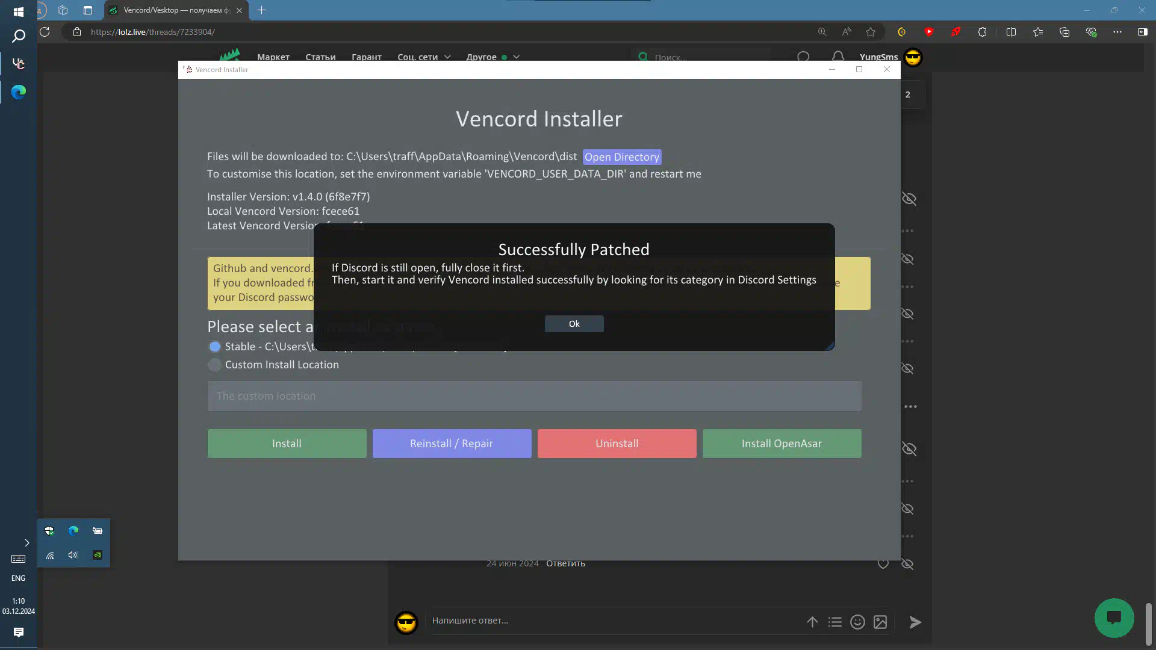Click the red Uninstall button
This screenshot has width=1156, height=650.
point(617,444)
